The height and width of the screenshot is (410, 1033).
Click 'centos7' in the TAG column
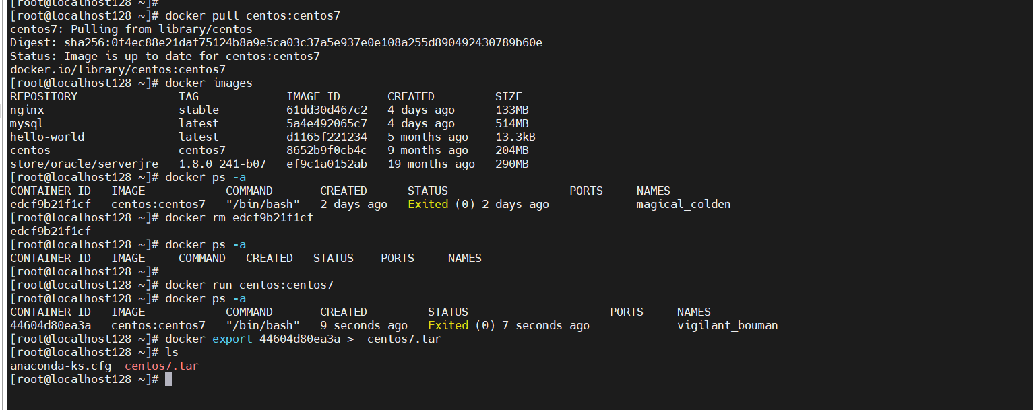(x=202, y=150)
